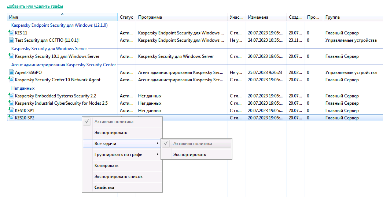Click the KES10 SP1 policy icon
Viewport: 383px width, 197px height.
click(x=11, y=111)
